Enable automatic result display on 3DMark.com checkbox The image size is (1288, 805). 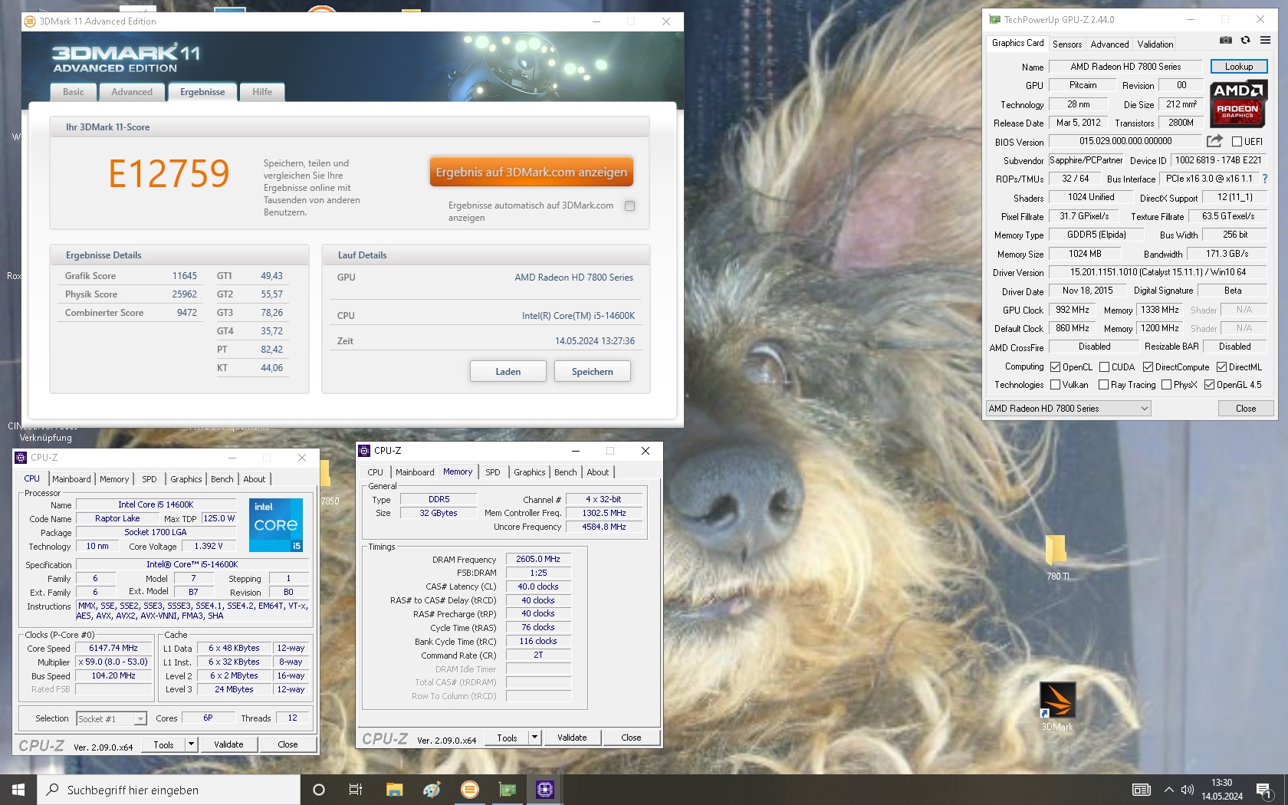[x=629, y=205]
